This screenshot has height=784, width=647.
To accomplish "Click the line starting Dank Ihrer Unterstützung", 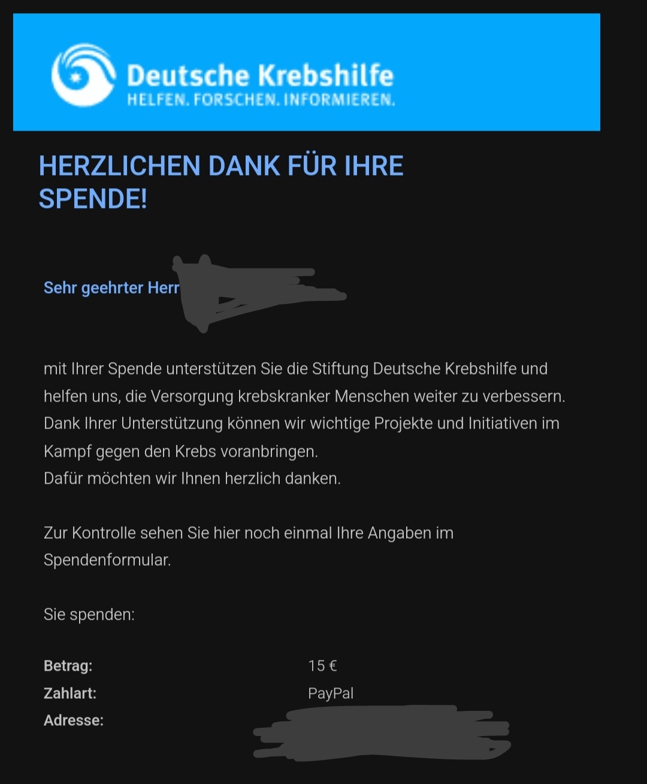I will click(301, 424).
